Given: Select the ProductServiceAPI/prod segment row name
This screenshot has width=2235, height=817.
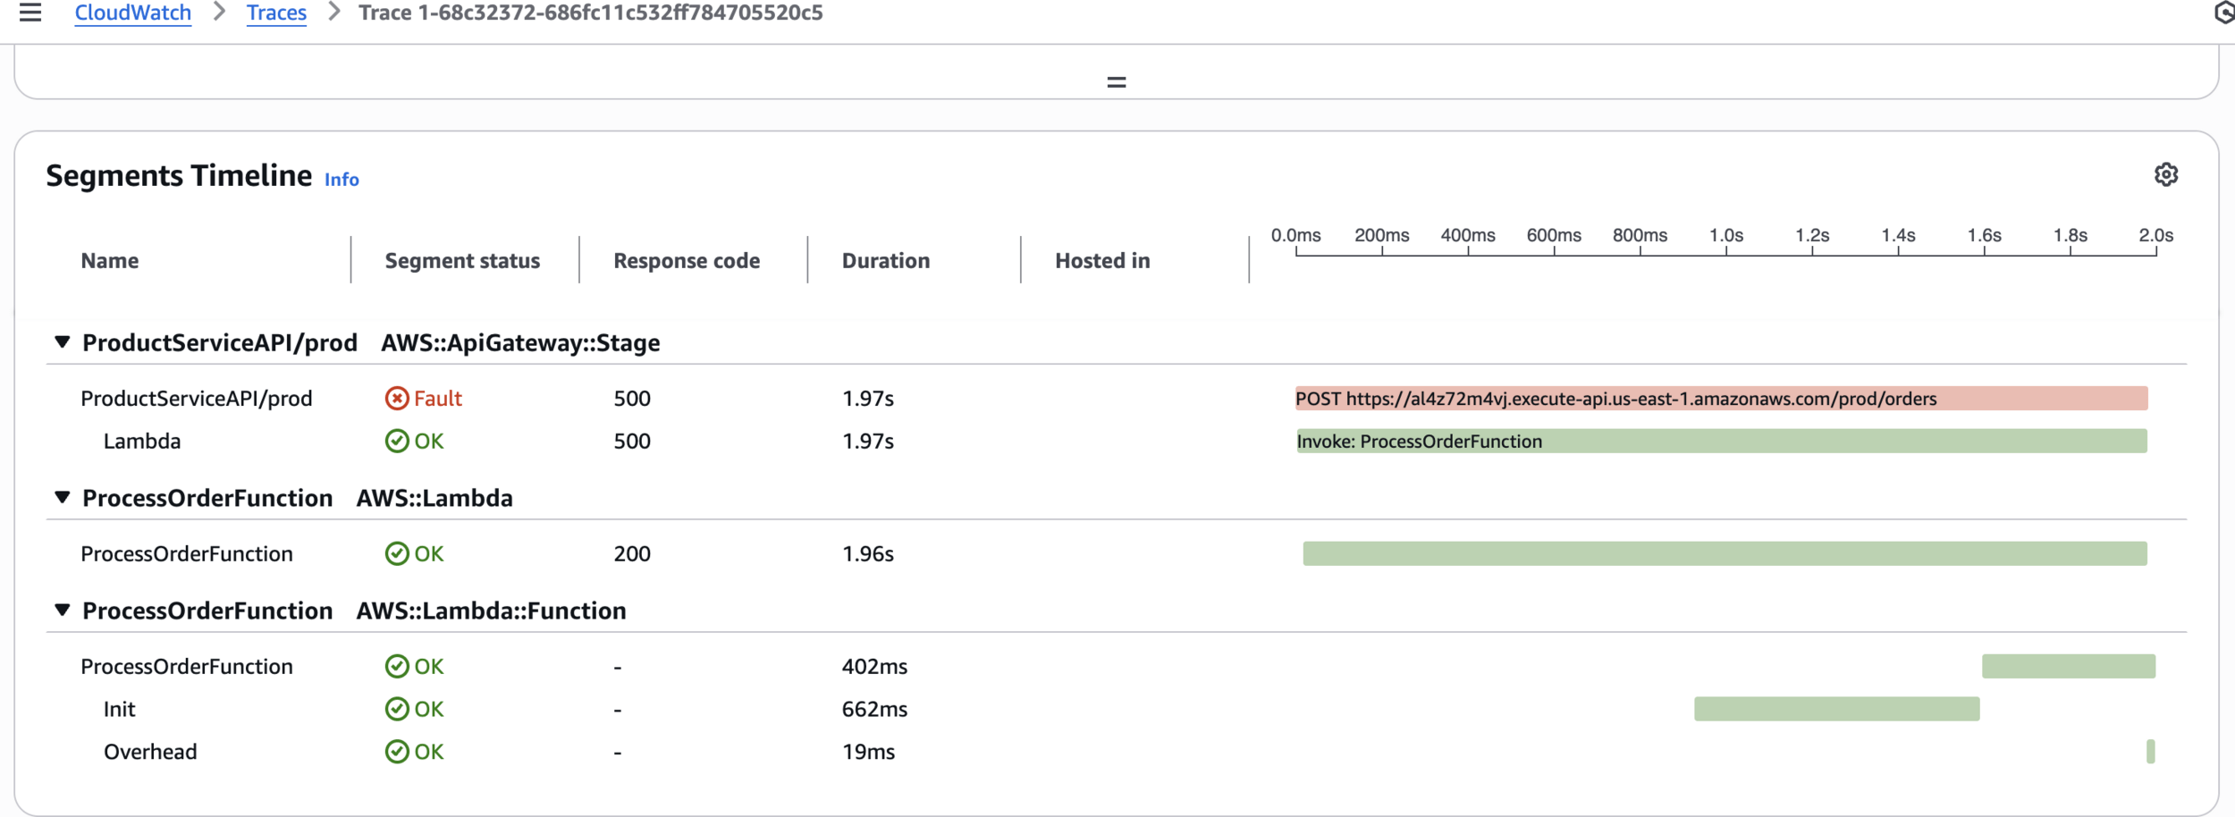Looking at the screenshot, I should pos(197,398).
